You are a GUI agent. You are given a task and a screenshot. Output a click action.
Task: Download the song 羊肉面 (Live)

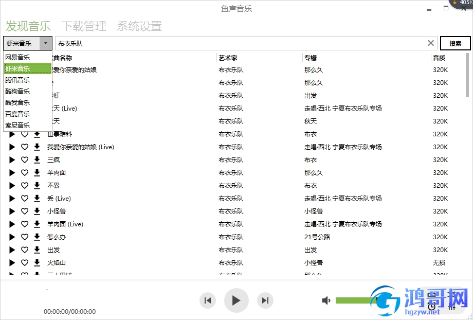click(37, 224)
